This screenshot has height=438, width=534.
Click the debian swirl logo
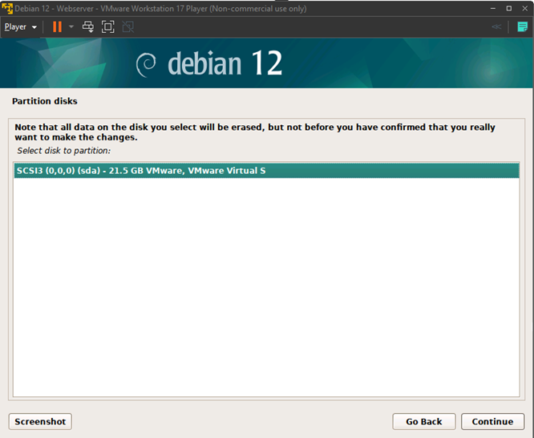click(x=146, y=64)
